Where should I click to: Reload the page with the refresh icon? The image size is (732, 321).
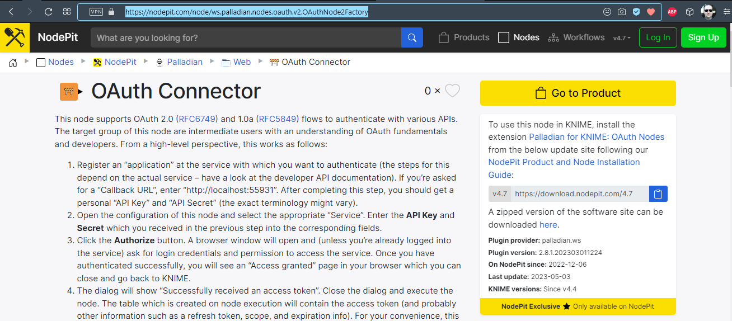pos(48,11)
